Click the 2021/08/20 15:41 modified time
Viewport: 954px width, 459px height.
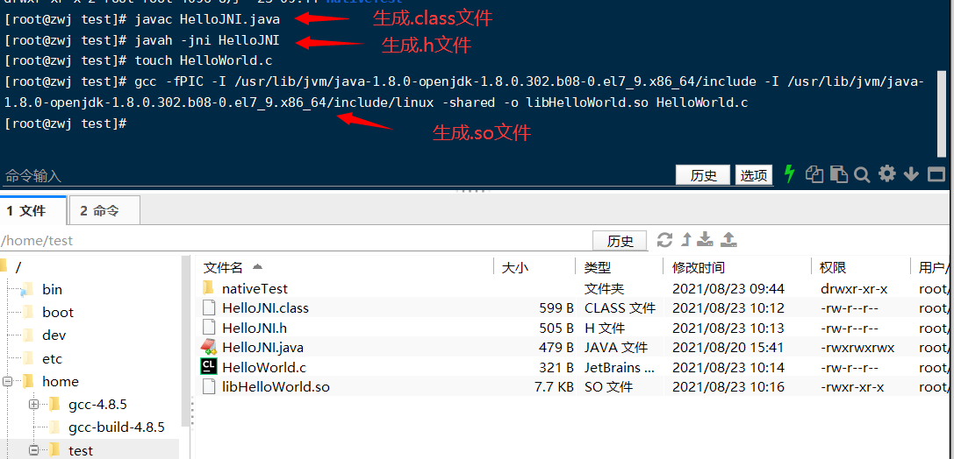click(x=728, y=347)
